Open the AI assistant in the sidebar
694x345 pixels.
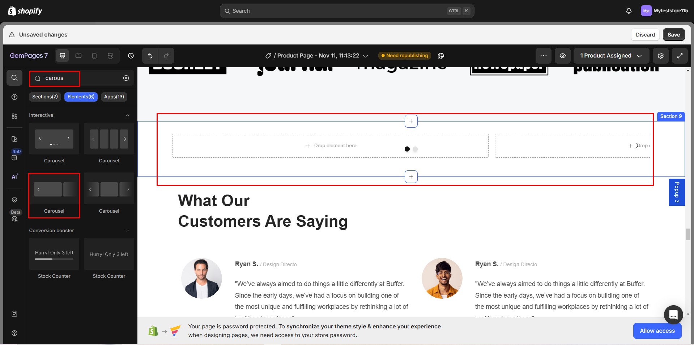pos(14,177)
